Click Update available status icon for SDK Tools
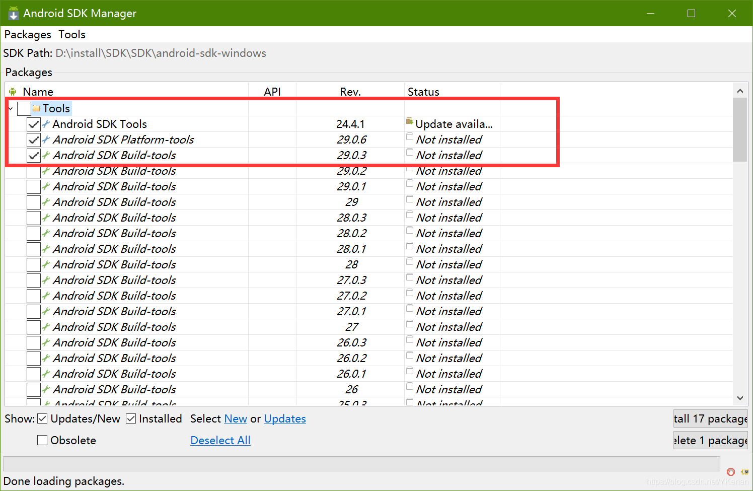Viewport: 753px width, 491px height. click(x=410, y=121)
